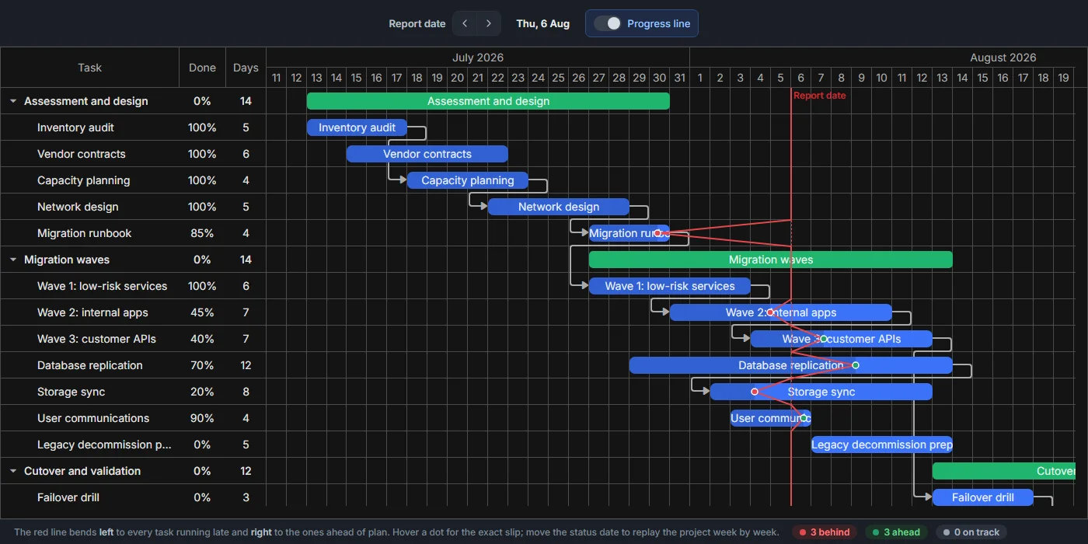Image resolution: width=1088 pixels, height=544 pixels.
Task: Click the 3 ahead status badge
Action: pyautogui.click(x=896, y=532)
